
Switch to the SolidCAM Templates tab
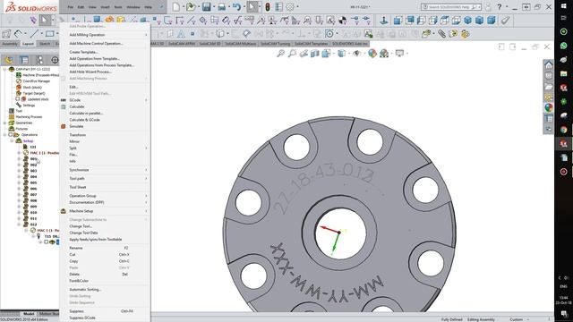point(311,44)
